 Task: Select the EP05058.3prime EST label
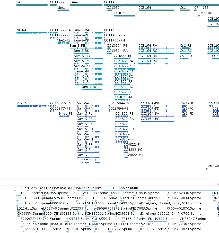pyautogui.click(x=65, y=188)
